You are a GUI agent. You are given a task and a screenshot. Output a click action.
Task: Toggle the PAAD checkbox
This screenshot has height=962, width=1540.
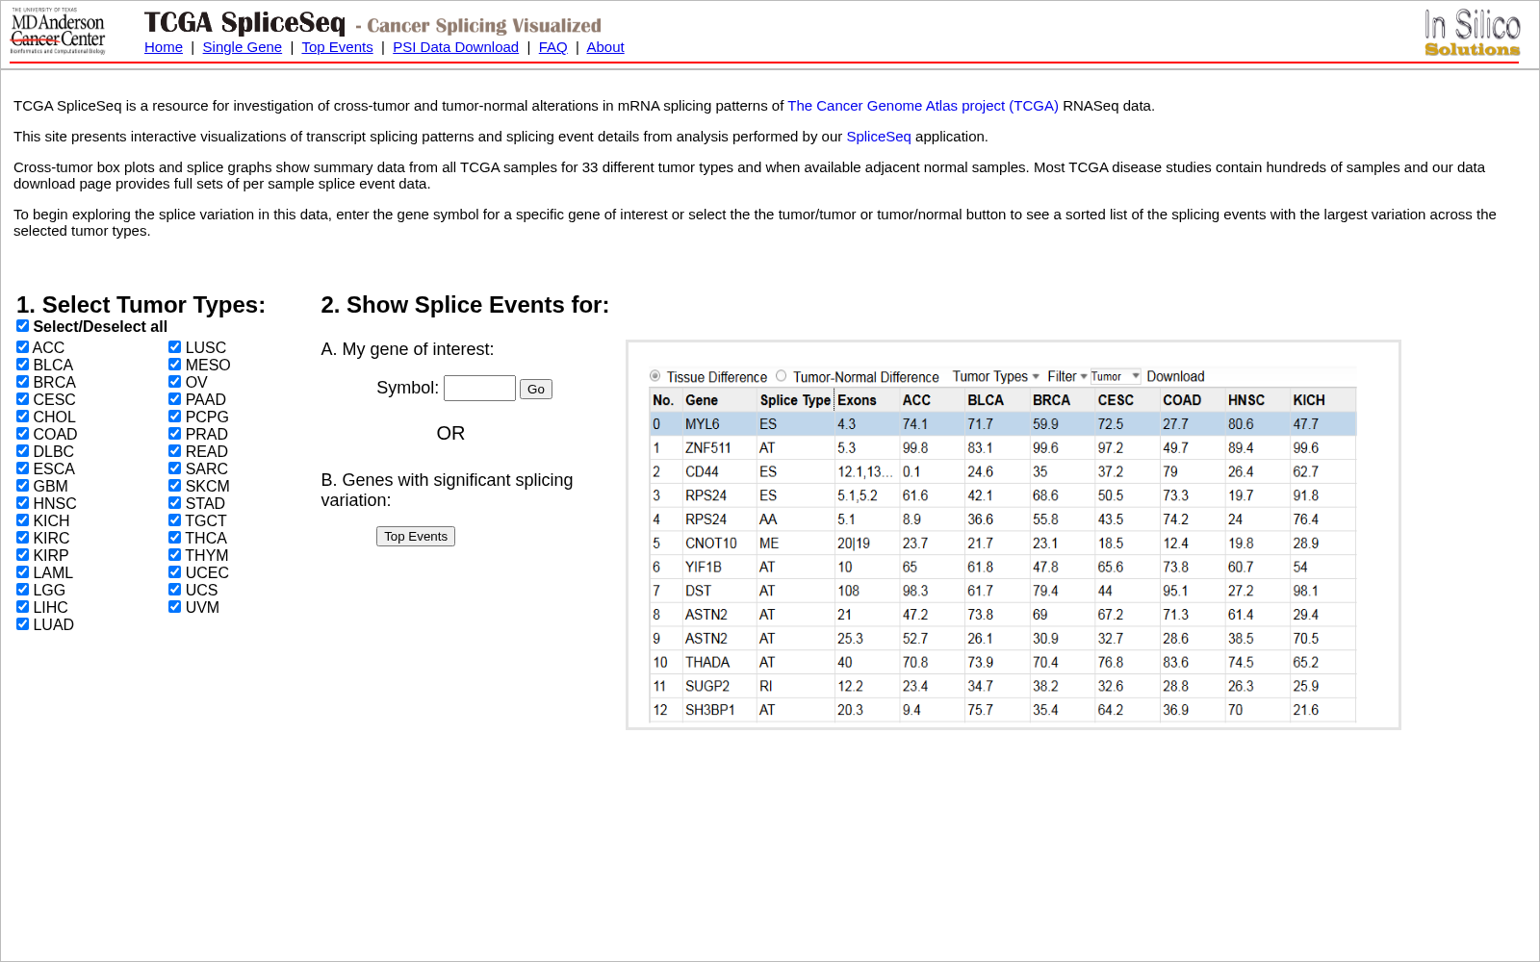[174, 399]
